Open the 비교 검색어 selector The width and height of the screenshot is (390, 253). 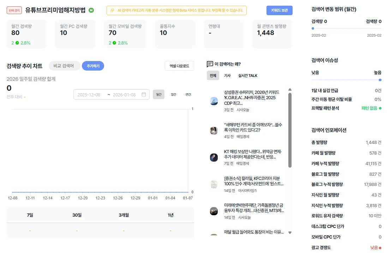[x=64, y=66]
